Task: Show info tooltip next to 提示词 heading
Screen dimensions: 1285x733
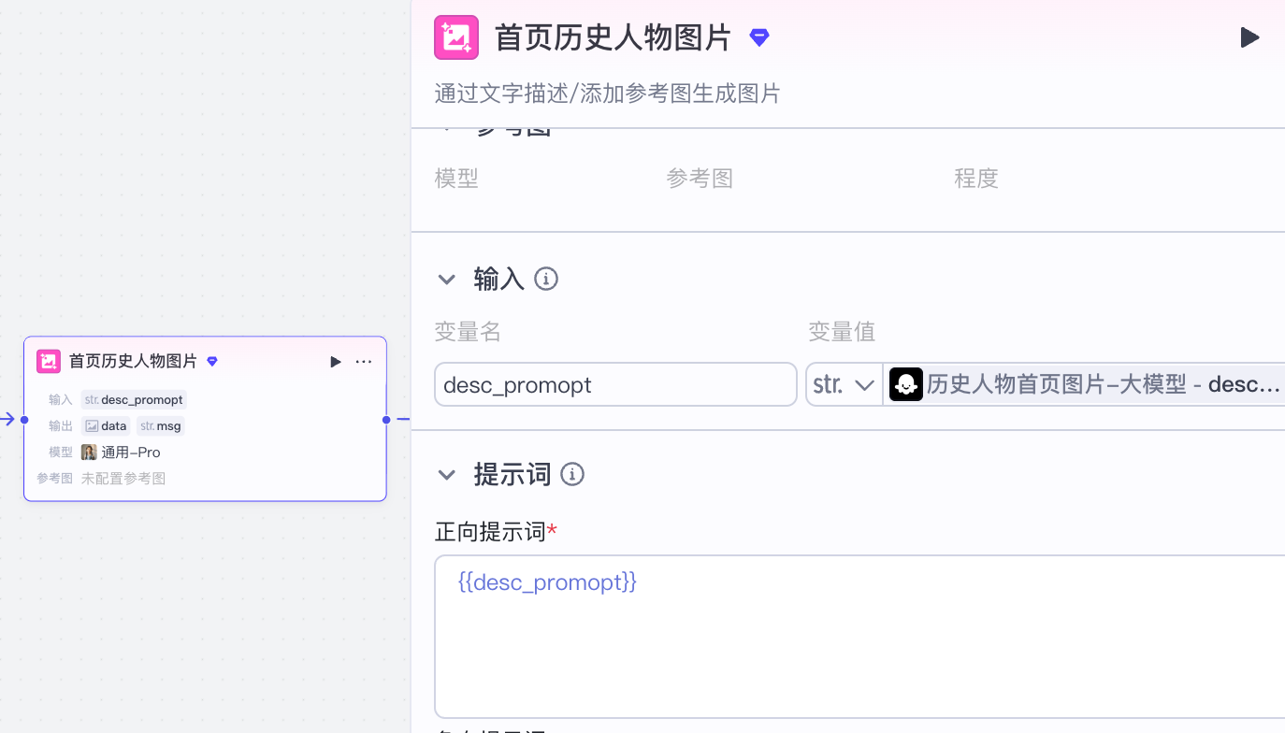Action: 571,474
